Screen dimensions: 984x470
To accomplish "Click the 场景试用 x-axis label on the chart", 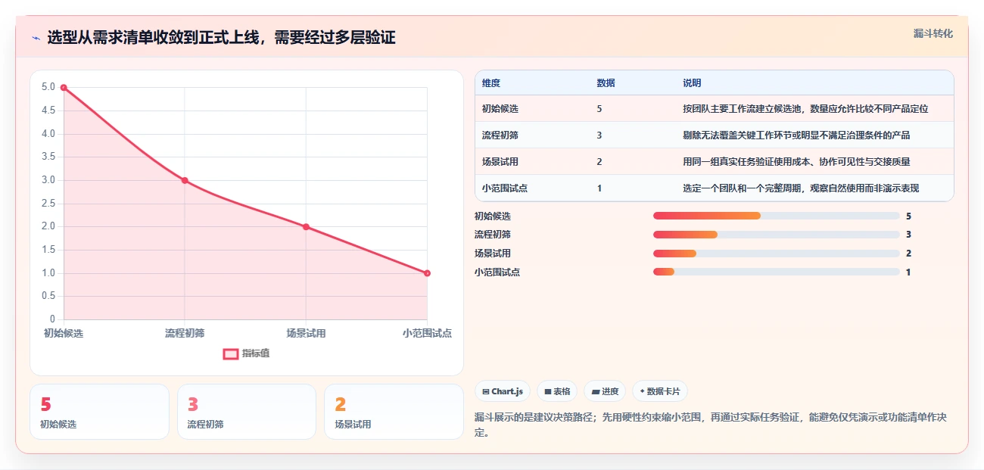I will pos(306,333).
